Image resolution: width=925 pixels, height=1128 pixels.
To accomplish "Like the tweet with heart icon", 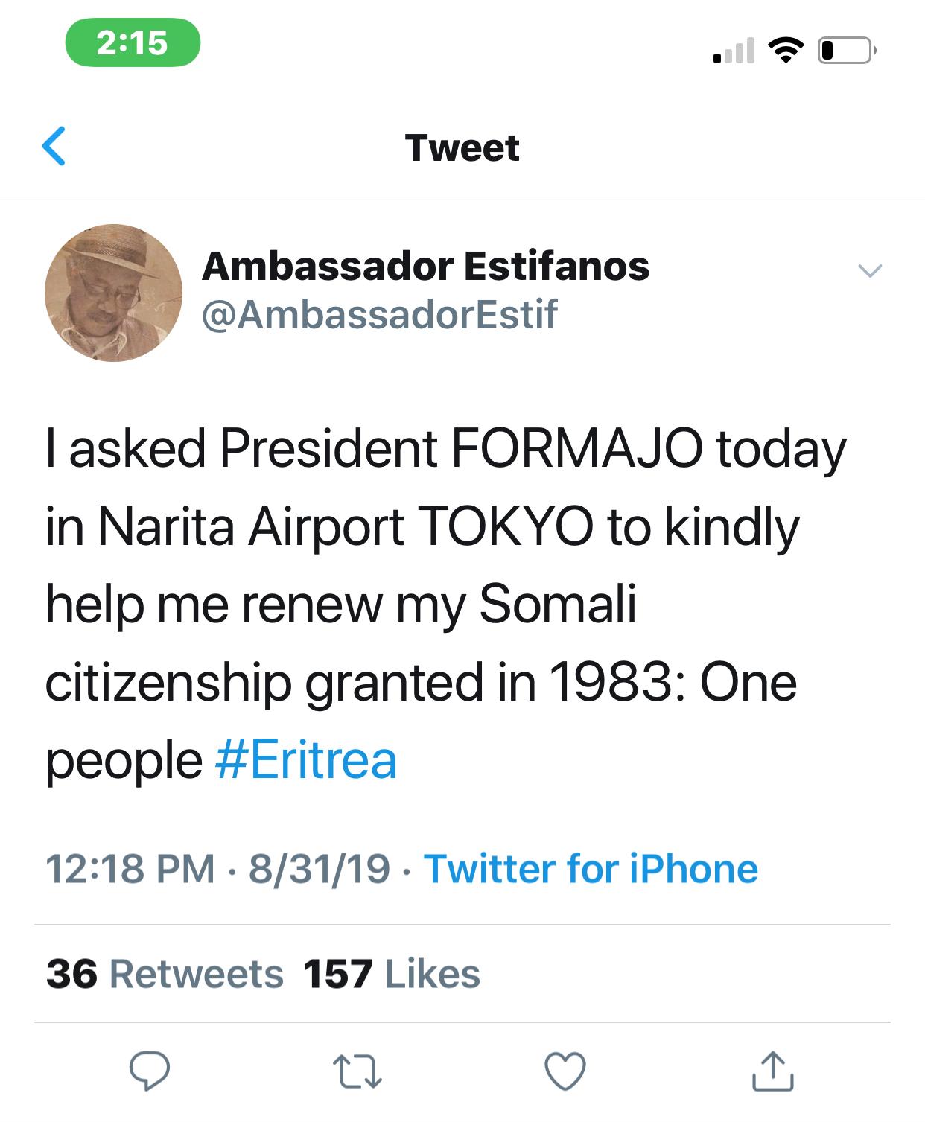I will pos(565,1071).
